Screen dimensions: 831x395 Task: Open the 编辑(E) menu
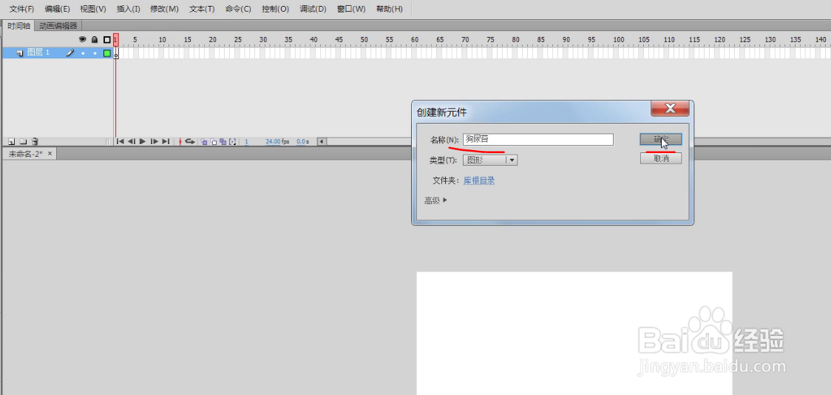pos(57,9)
